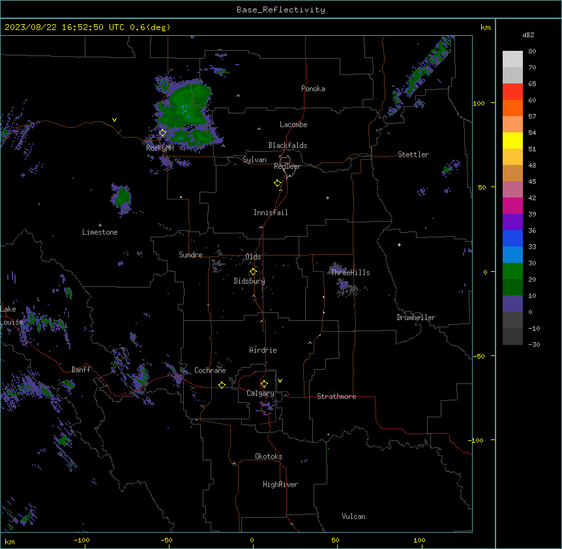Pick the blue 33-36 dBZ legend swatch
Image resolution: width=562 pixels, height=549 pixels.
(512, 238)
